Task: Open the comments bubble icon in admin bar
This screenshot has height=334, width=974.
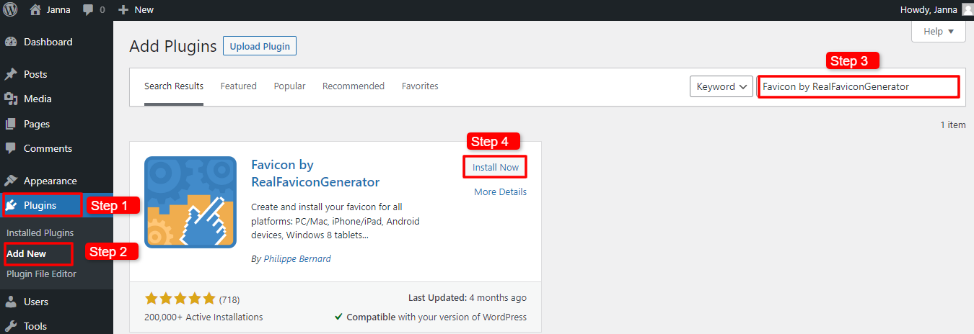Action: pyautogui.click(x=88, y=10)
